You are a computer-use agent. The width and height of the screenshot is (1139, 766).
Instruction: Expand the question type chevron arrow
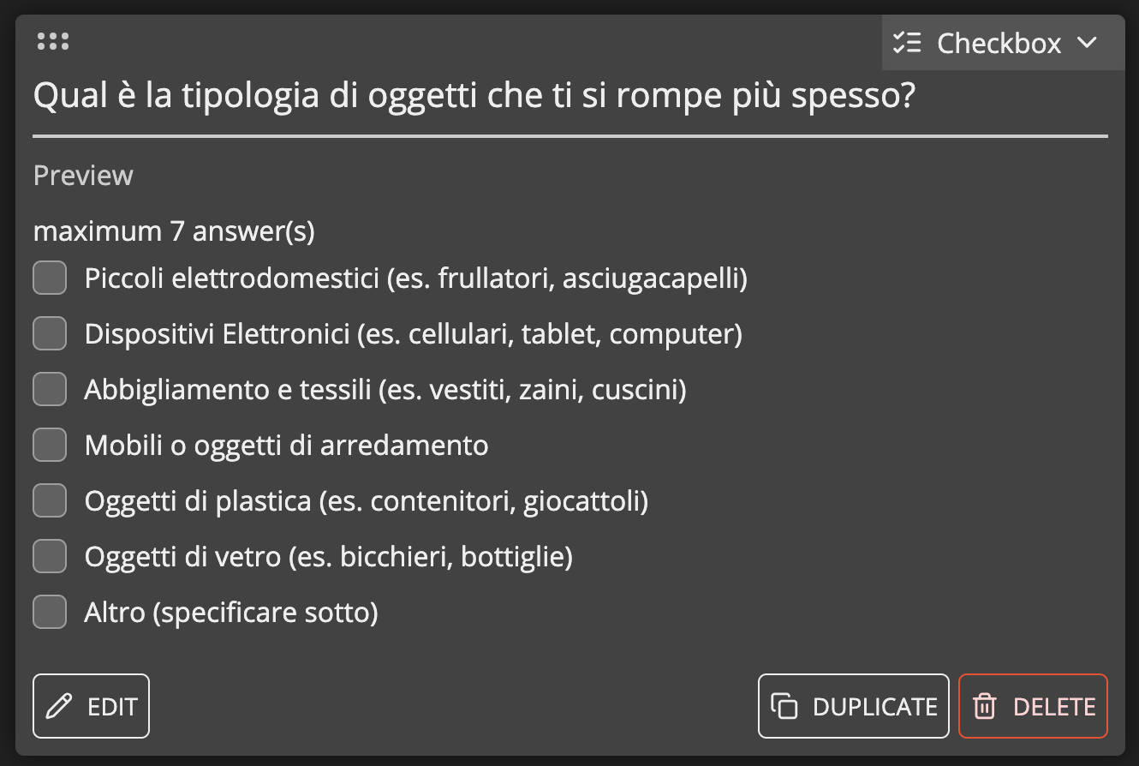[x=1087, y=43]
